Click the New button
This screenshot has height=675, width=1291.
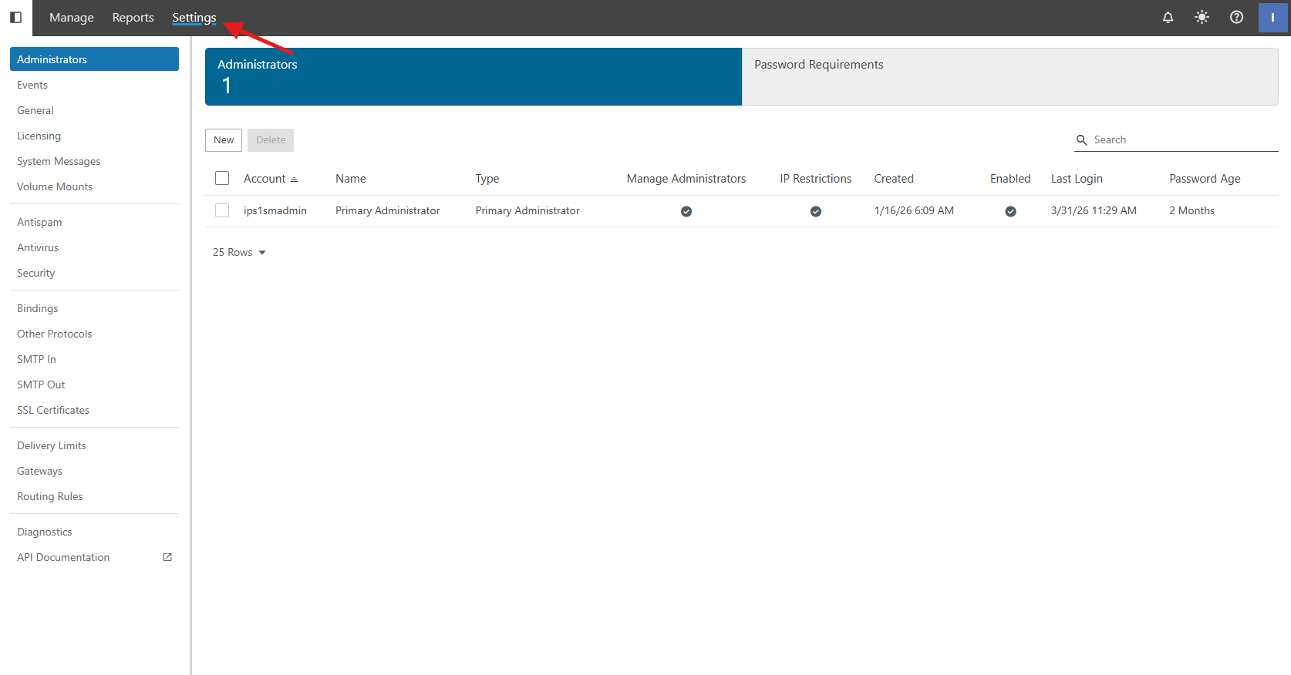pos(224,140)
